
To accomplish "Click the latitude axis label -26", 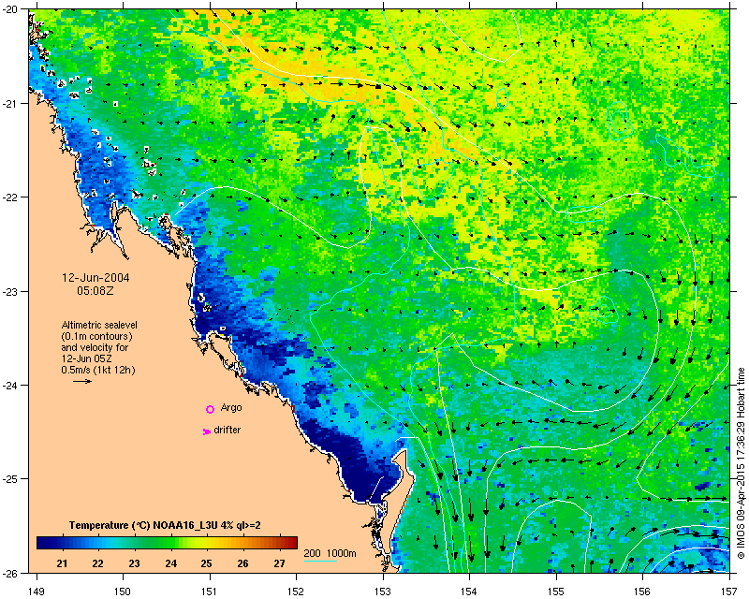I will coord(12,573).
